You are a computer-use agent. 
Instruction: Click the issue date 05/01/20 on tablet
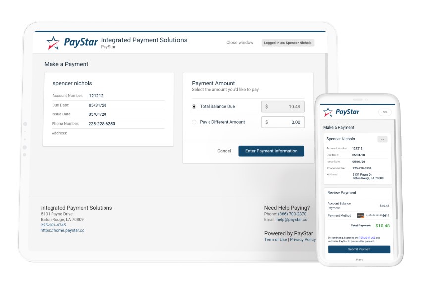pyautogui.click(x=97, y=114)
